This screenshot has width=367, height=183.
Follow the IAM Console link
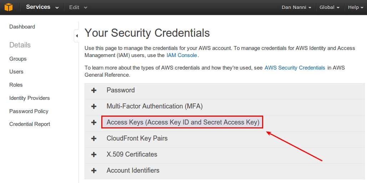(182, 55)
